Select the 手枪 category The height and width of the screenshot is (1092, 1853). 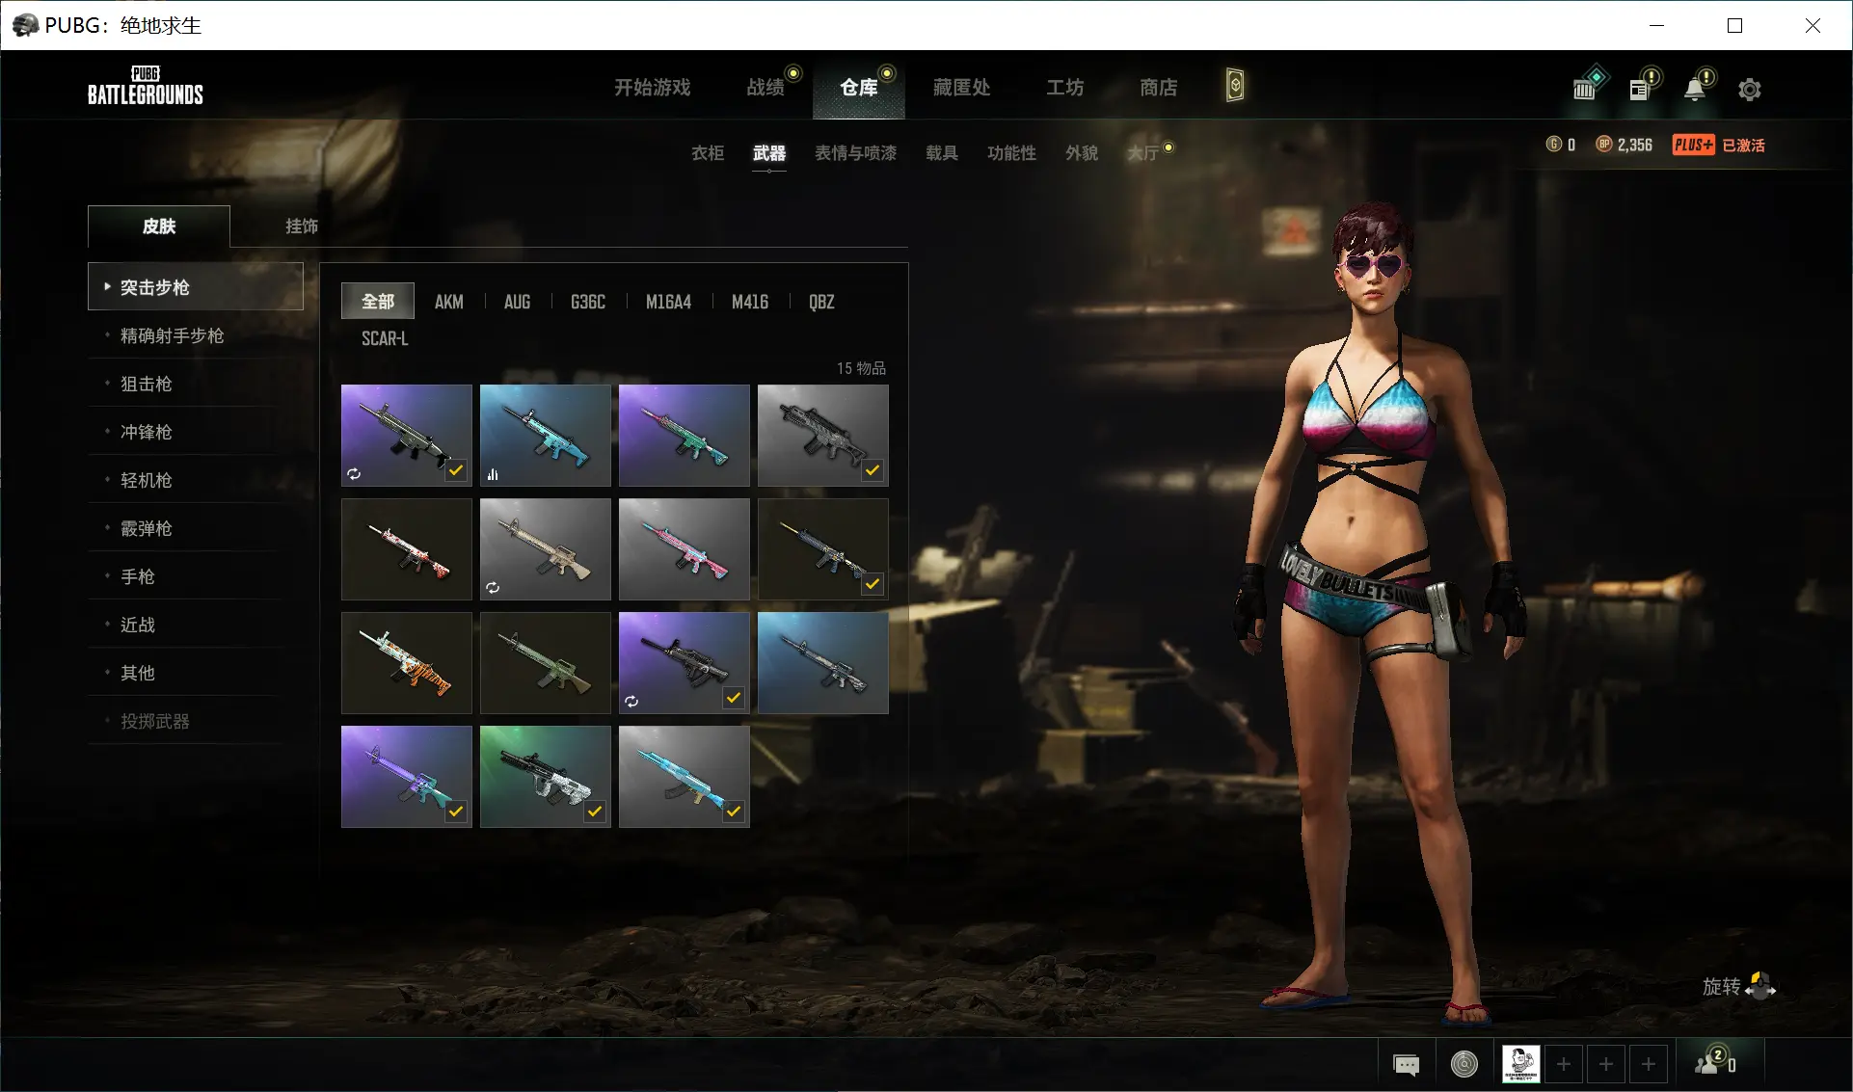(196, 576)
